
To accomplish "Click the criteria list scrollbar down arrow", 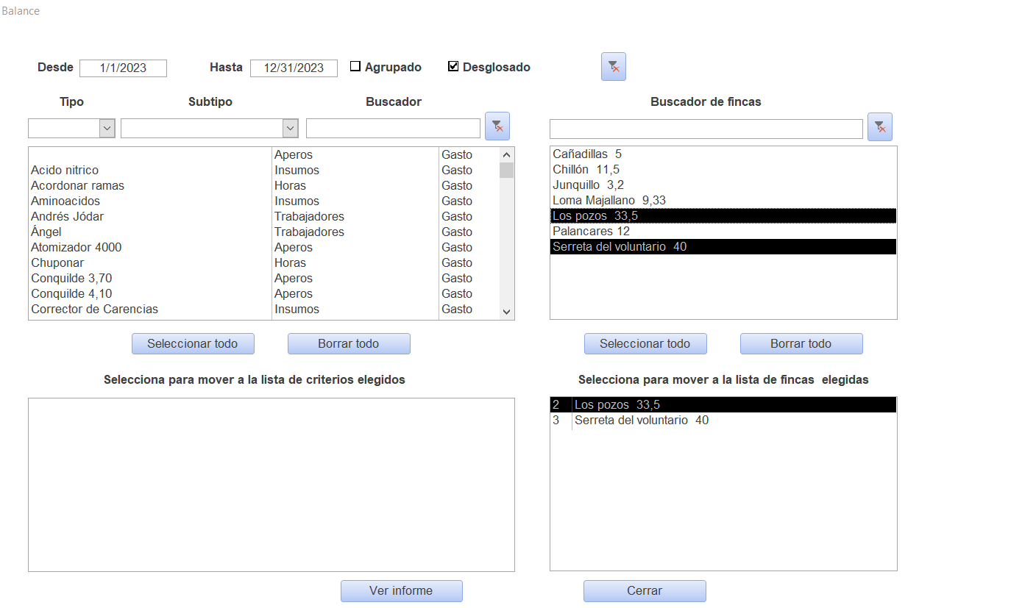I will [x=506, y=312].
